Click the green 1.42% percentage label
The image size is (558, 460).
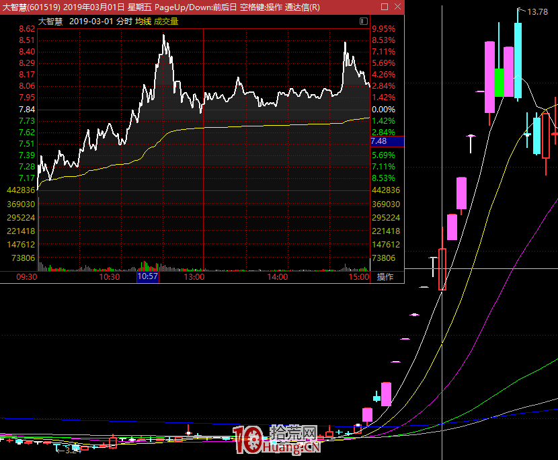pyautogui.click(x=384, y=120)
